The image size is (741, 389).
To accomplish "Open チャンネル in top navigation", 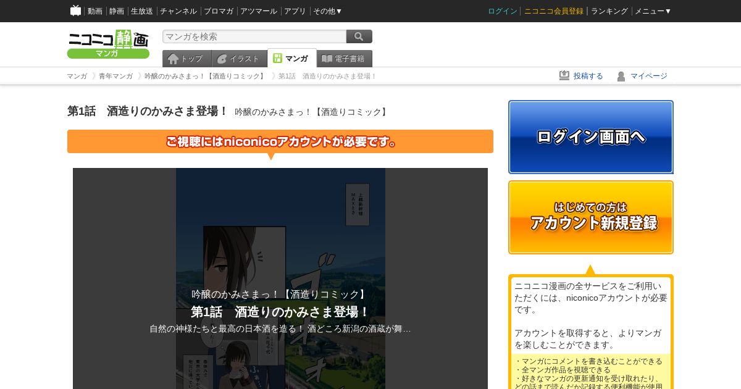I will 178,11.
